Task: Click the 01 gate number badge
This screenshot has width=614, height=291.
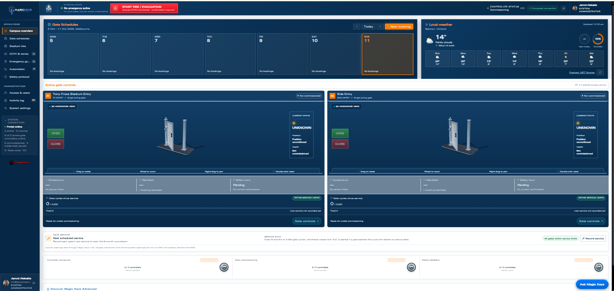Action: point(48,96)
